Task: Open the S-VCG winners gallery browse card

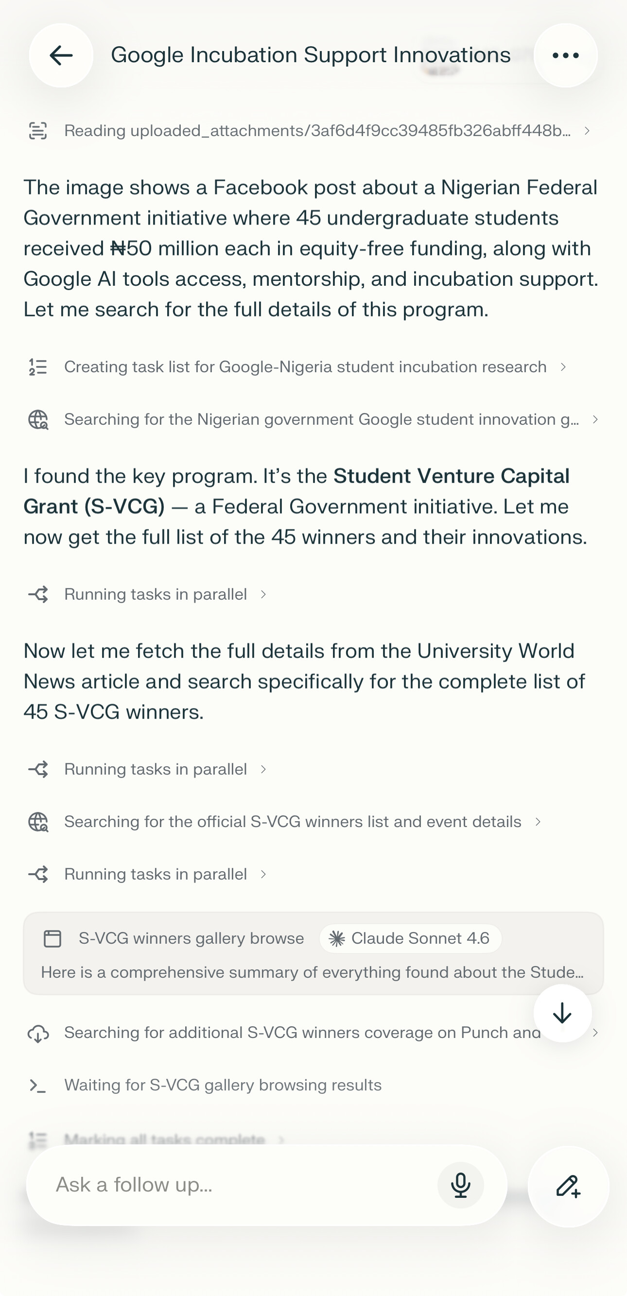Action: click(313, 953)
